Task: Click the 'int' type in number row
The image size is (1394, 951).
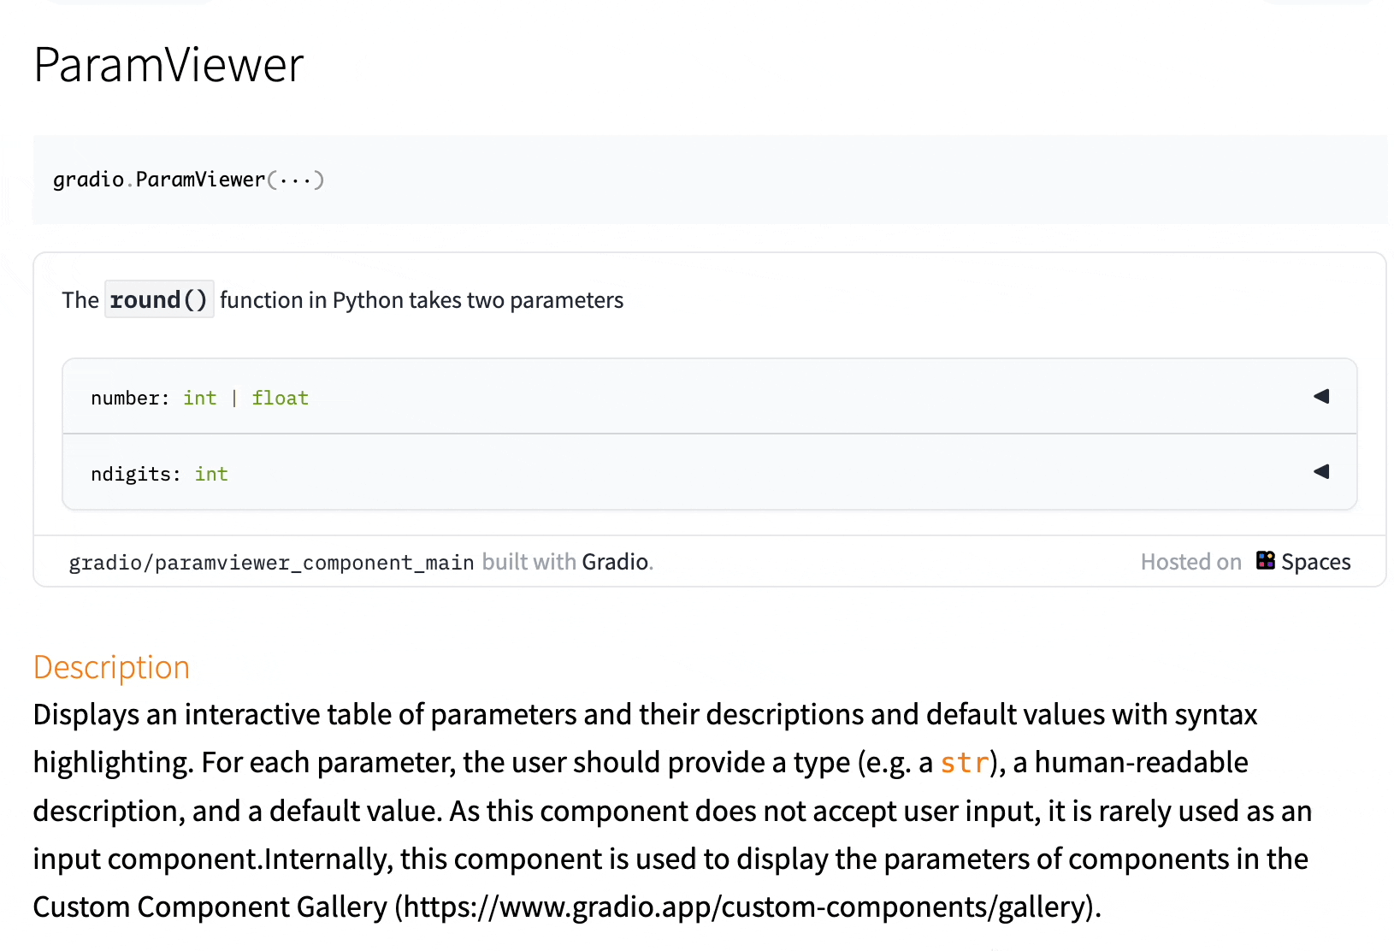Action: (199, 399)
